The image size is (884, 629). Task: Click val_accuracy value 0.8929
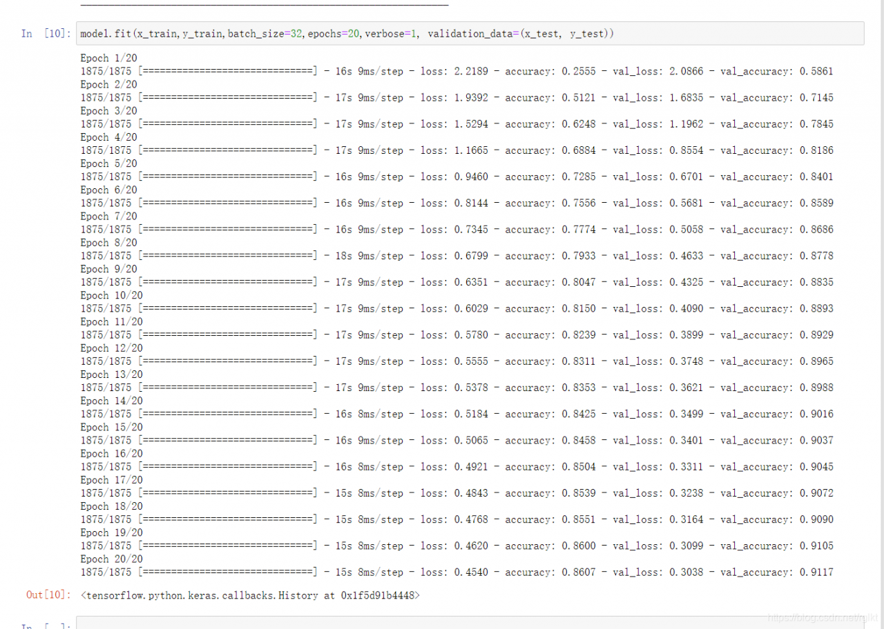pyautogui.click(x=816, y=335)
